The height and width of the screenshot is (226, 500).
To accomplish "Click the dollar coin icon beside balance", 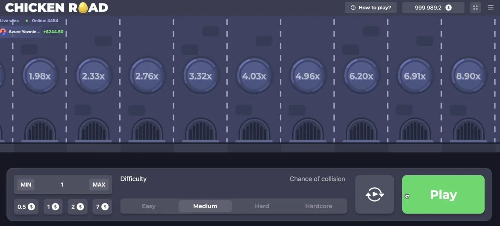I will click(448, 8).
